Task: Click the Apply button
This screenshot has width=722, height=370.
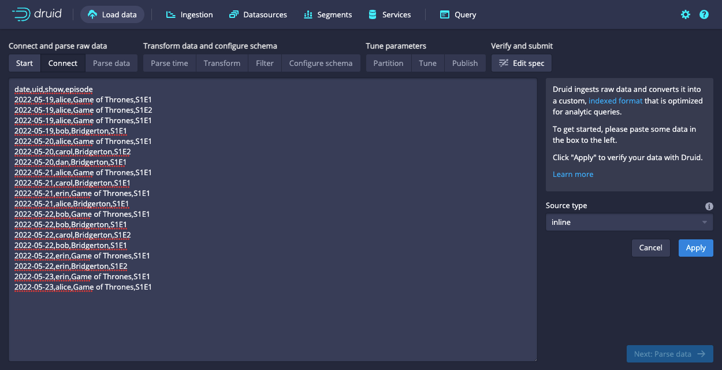Action: click(x=695, y=247)
